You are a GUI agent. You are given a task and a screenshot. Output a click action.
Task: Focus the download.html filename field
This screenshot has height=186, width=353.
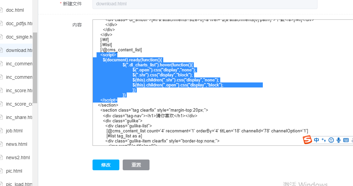click(204, 4)
